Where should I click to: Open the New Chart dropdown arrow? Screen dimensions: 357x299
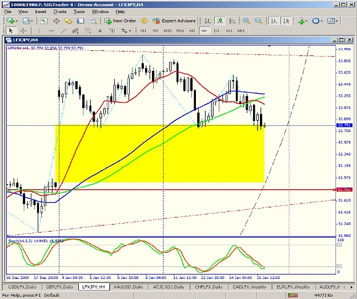17,21
